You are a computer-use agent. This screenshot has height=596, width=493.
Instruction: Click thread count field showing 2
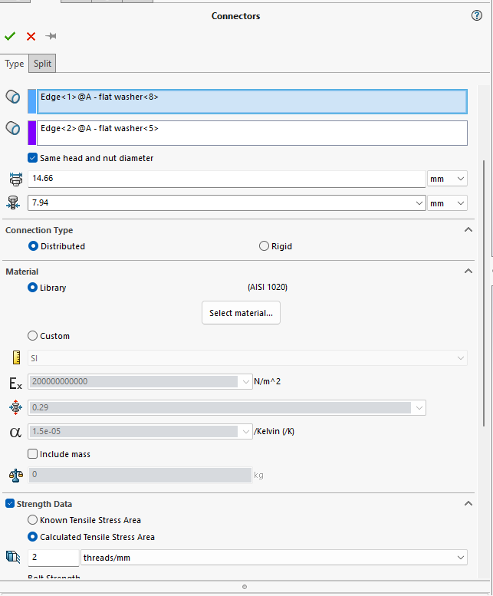53,558
